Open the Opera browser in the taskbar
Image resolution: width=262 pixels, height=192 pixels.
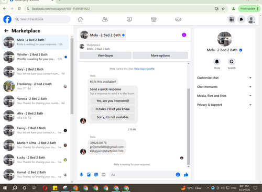click(x=45, y=188)
